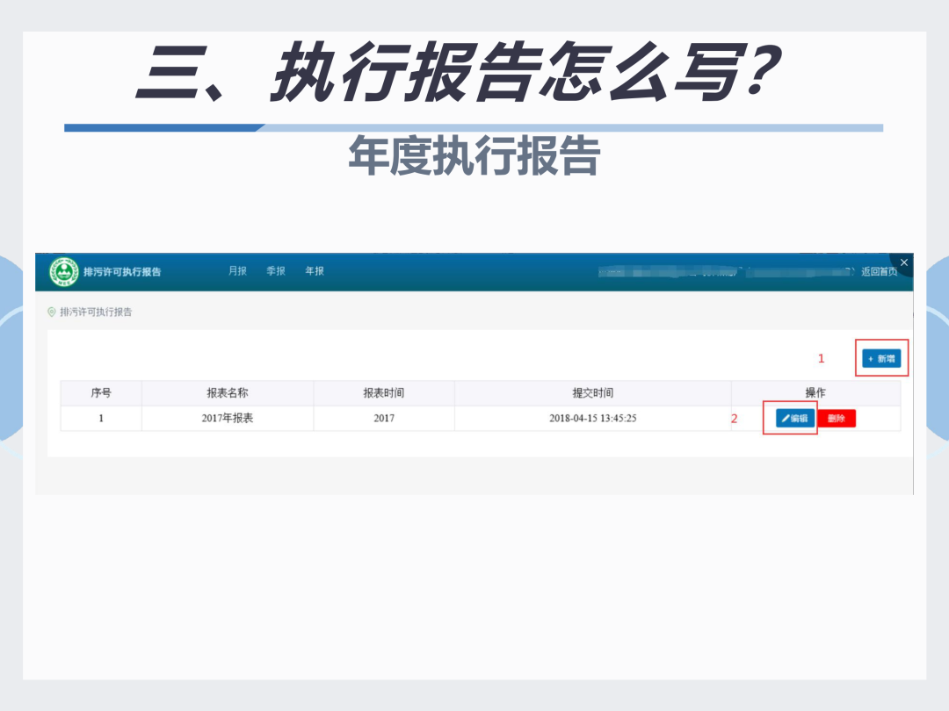This screenshot has height=711, width=949.
Task: Click the 报表名称 column header
Action: pyautogui.click(x=228, y=393)
